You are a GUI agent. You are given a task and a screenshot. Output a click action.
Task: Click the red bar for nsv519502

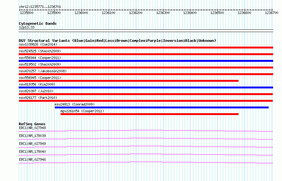[146, 68]
